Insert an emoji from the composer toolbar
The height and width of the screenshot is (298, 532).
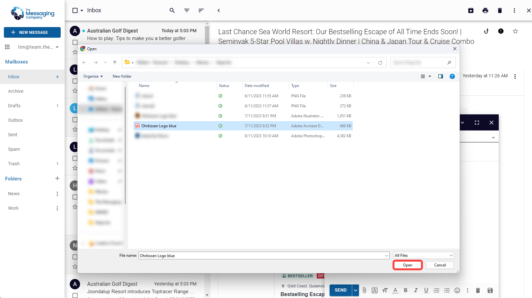point(457,290)
